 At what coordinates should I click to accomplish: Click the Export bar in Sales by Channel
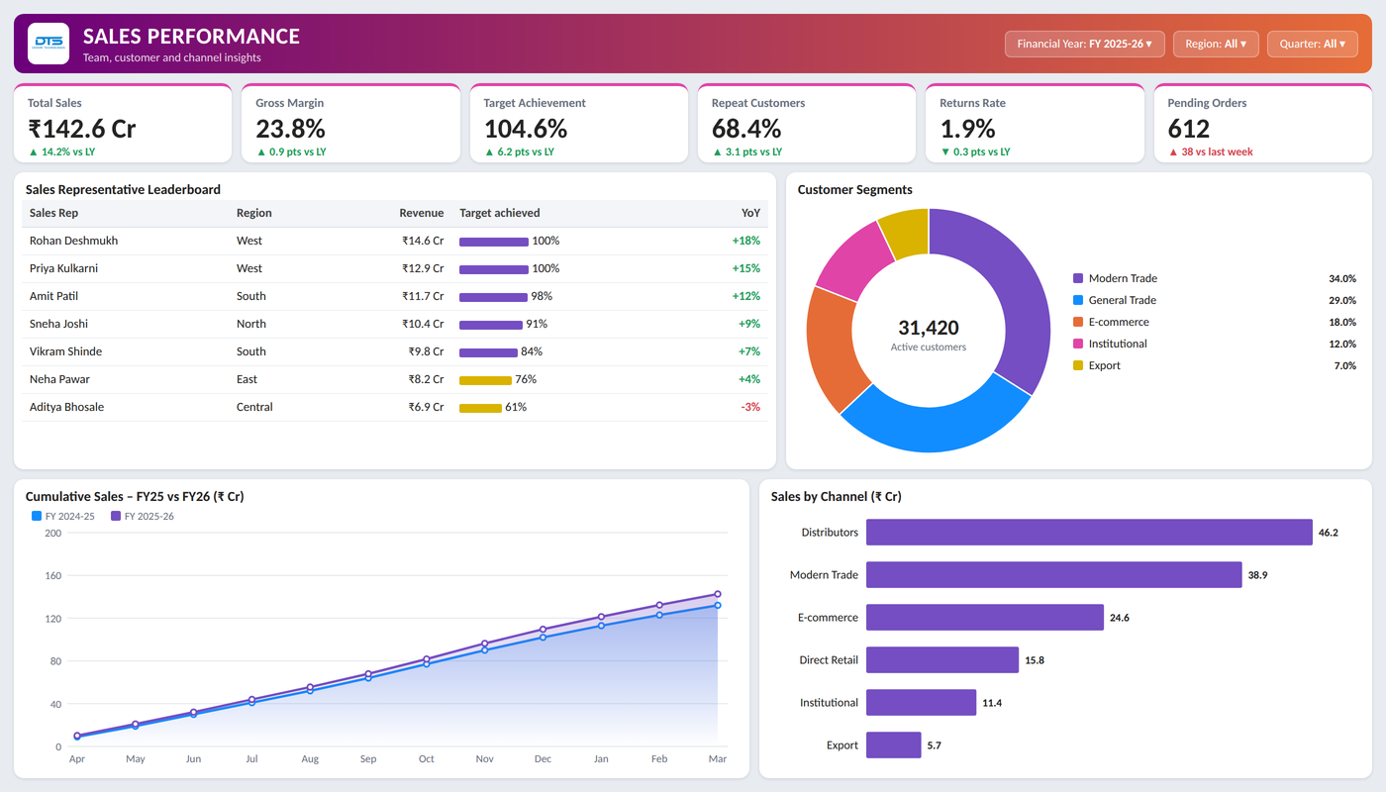click(x=894, y=744)
